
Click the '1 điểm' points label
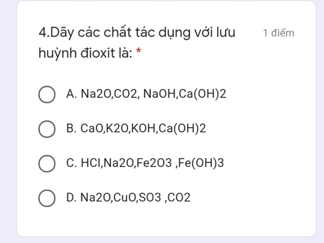click(x=278, y=33)
